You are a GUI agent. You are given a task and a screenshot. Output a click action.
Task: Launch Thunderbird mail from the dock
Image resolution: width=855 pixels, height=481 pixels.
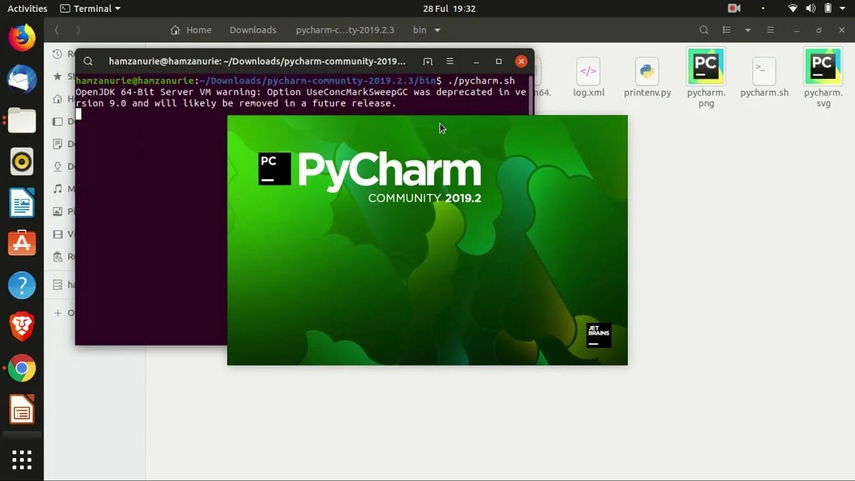(21, 79)
